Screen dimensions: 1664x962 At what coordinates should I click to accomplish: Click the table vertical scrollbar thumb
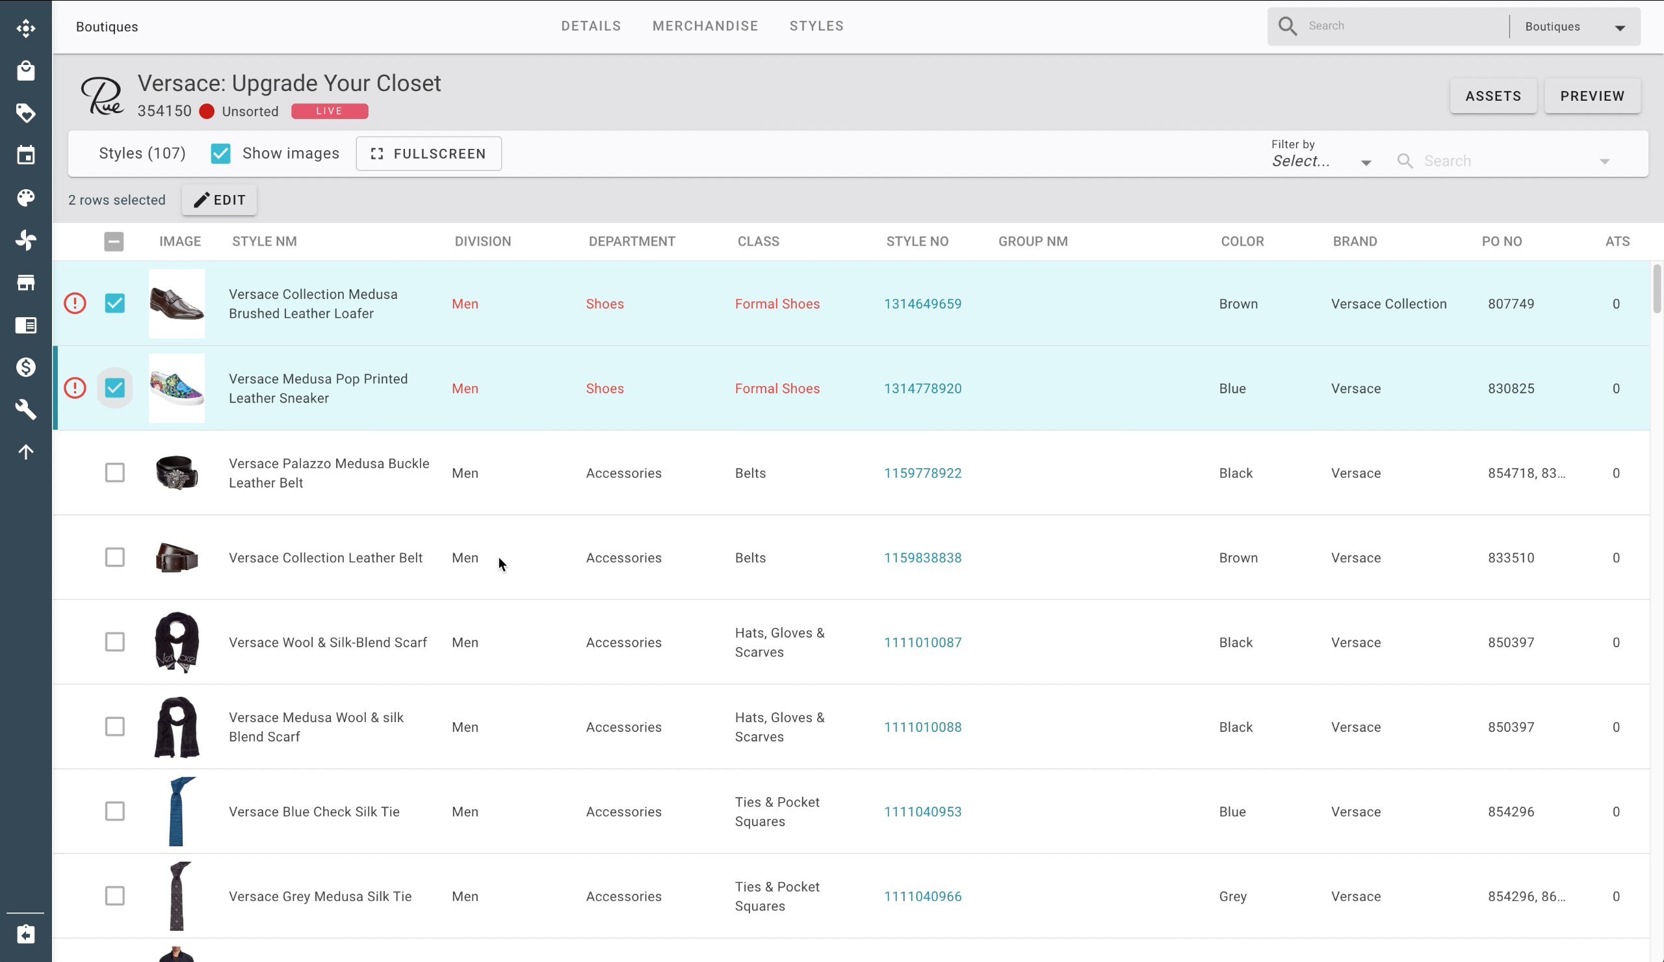coord(1656,289)
